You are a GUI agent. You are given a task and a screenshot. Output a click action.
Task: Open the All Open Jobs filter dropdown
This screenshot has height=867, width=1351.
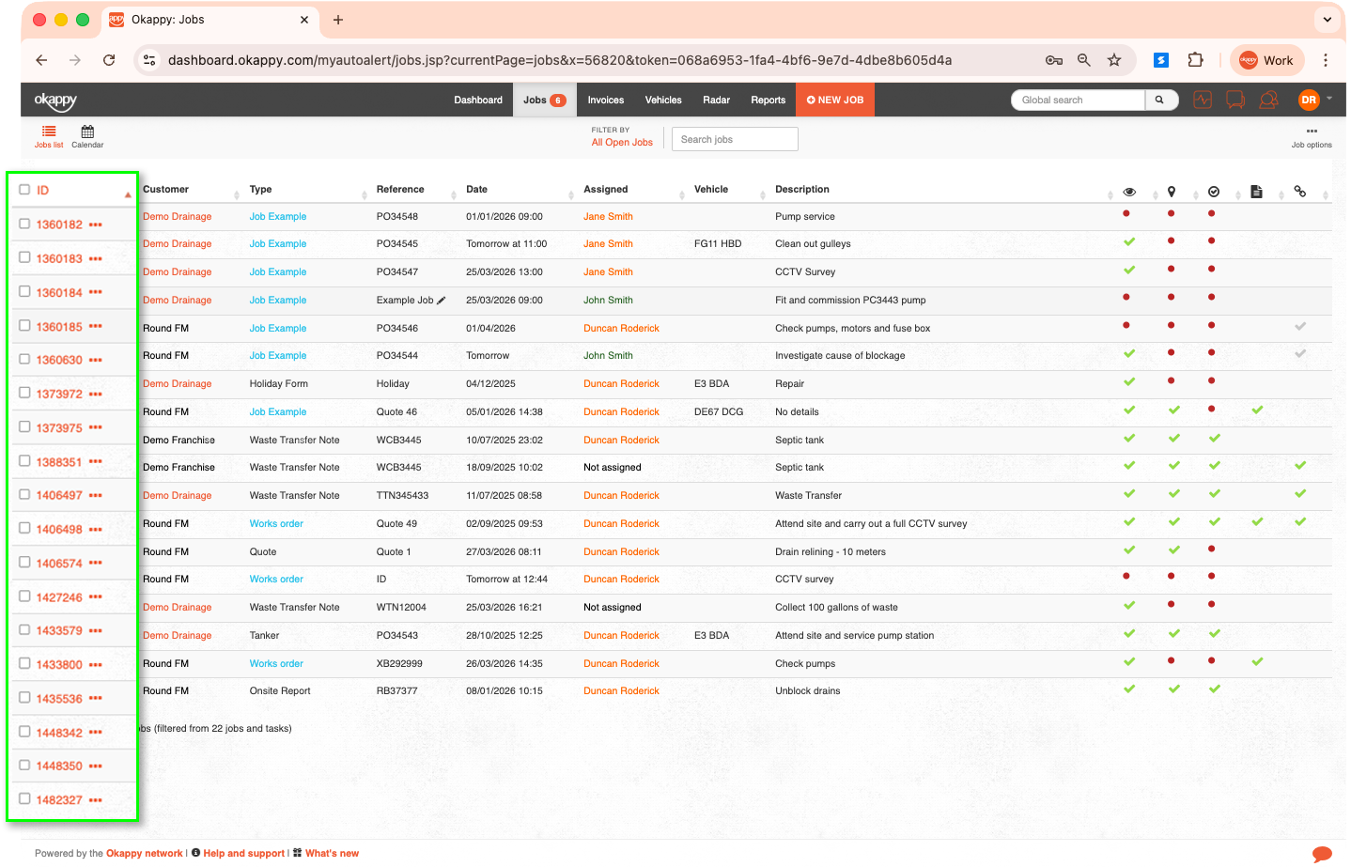(622, 143)
